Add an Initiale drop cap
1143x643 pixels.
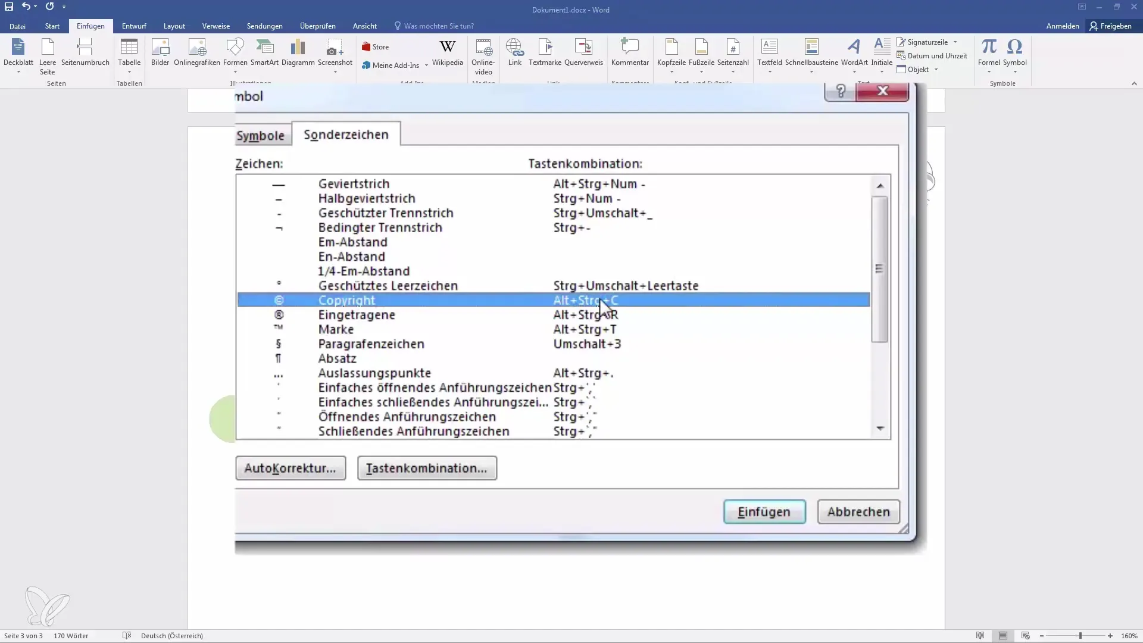882,55
